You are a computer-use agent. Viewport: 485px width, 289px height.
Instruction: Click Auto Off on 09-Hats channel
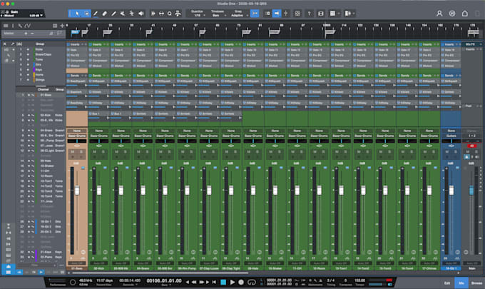coord(253,263)
